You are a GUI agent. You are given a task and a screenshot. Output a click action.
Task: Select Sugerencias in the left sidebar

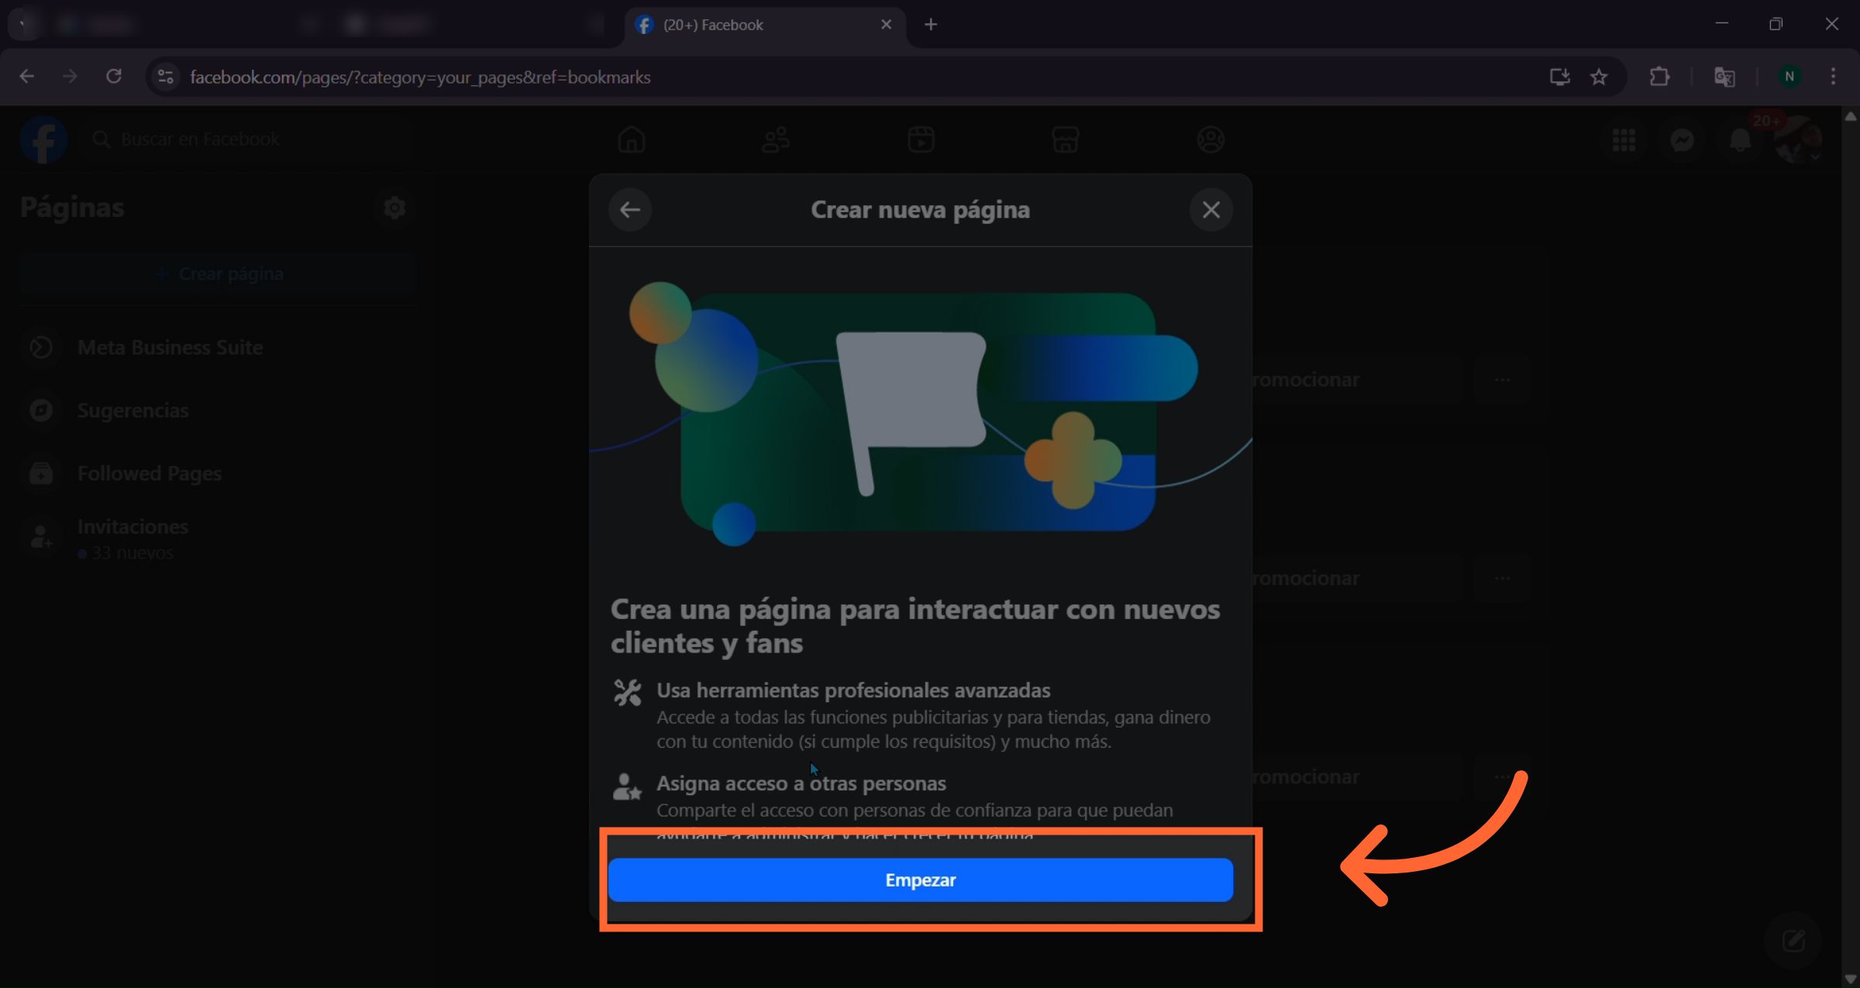click(133, 410)
